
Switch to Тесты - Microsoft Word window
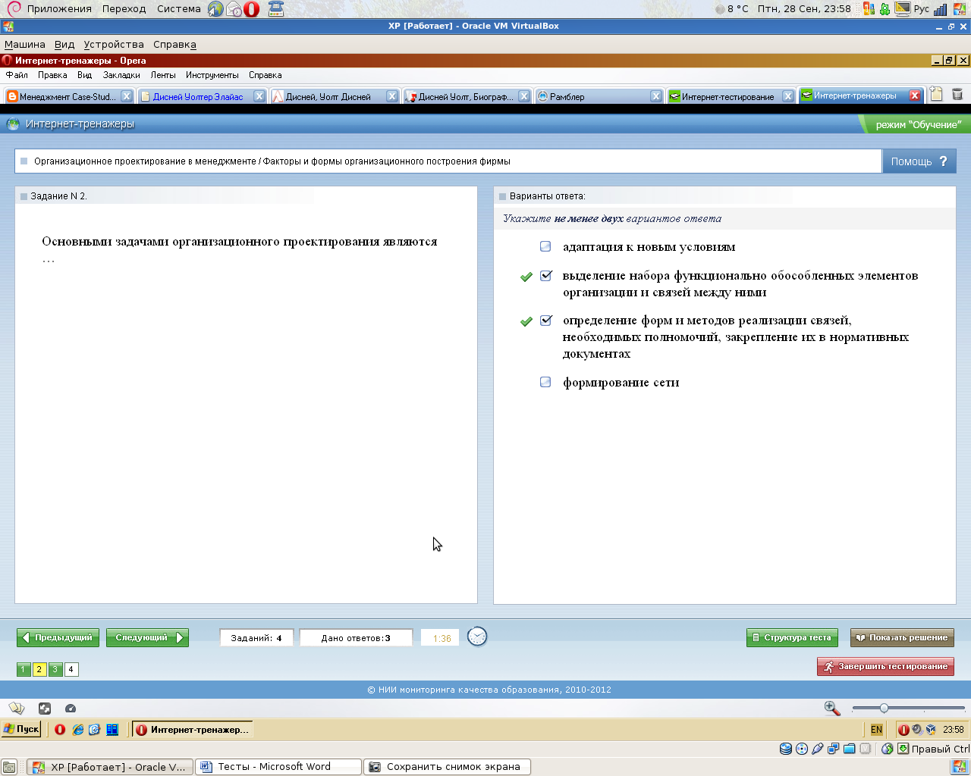(x=278, y=767)
